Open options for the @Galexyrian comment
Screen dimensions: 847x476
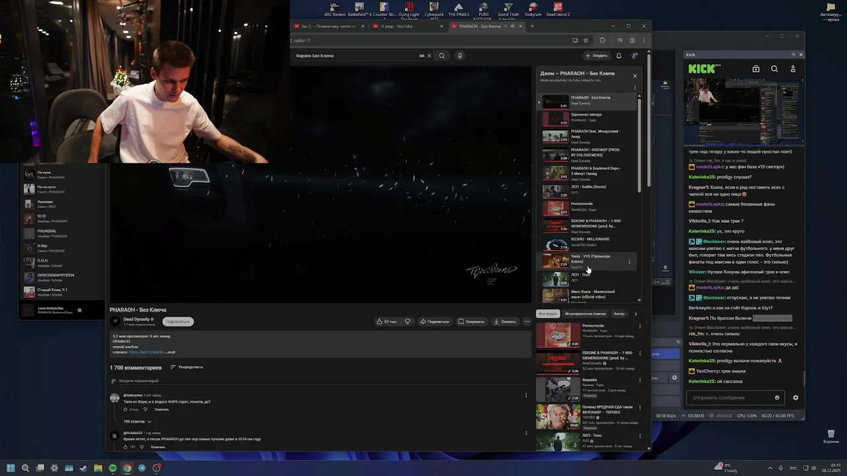526,395
